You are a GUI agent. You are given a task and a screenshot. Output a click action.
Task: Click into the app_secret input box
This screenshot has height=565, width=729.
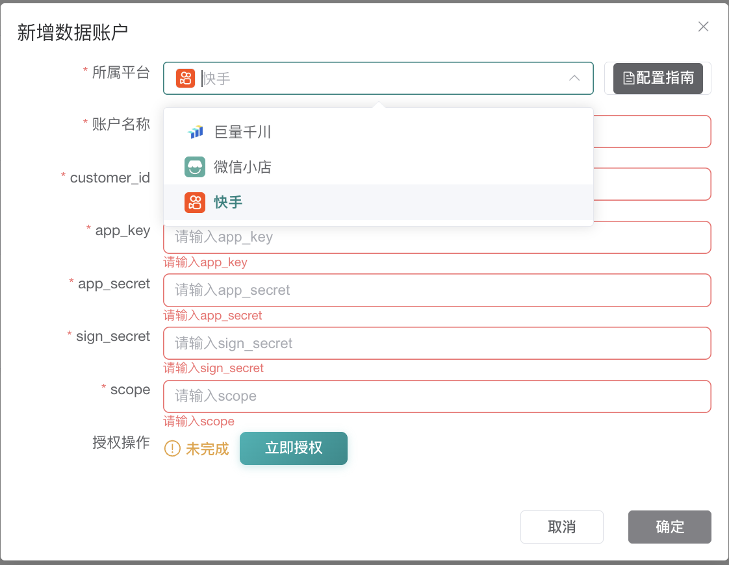coord(437,290)
